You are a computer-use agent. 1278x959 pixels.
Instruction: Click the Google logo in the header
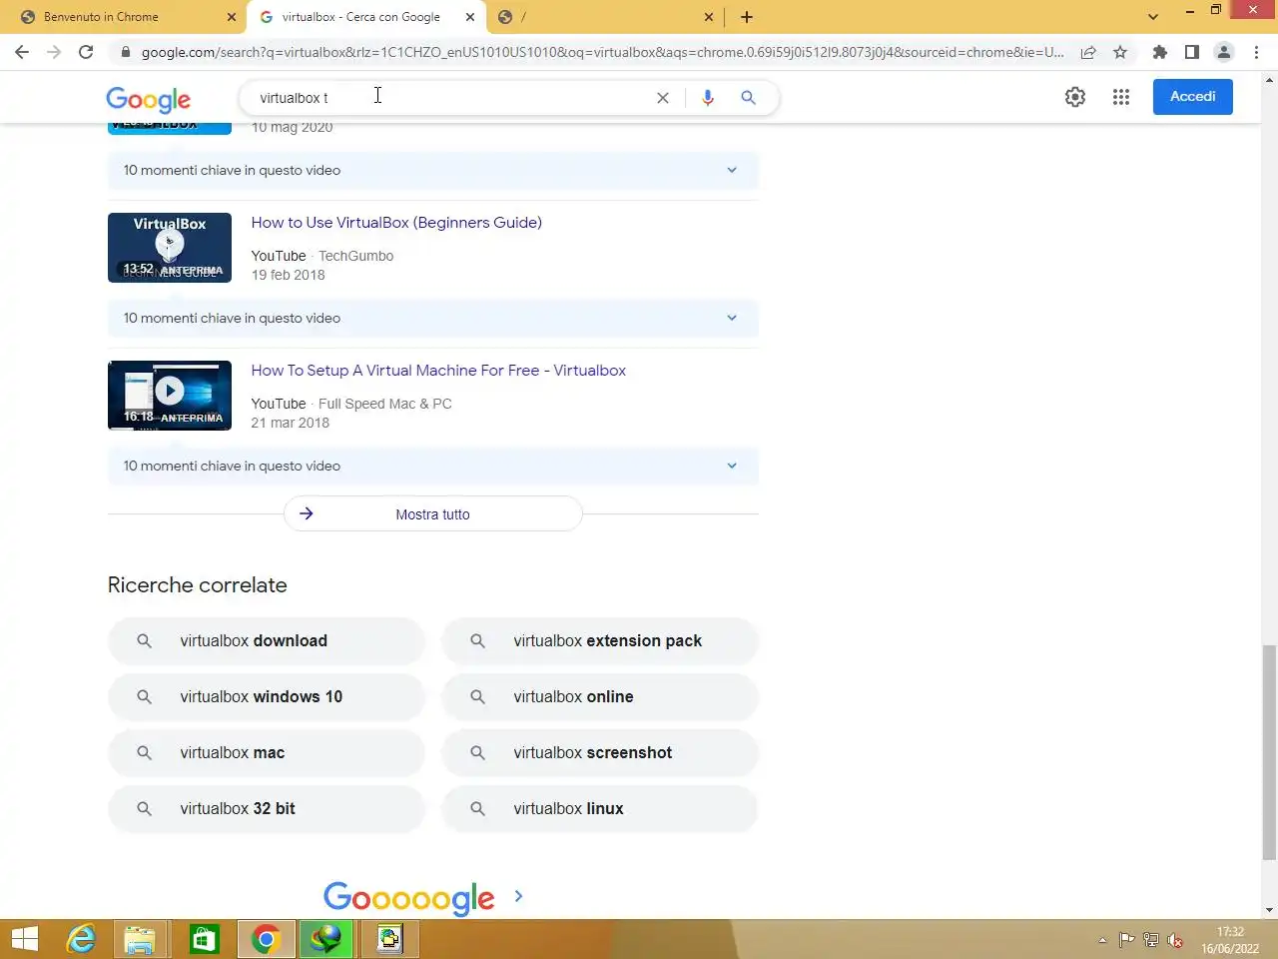point(148,99)
